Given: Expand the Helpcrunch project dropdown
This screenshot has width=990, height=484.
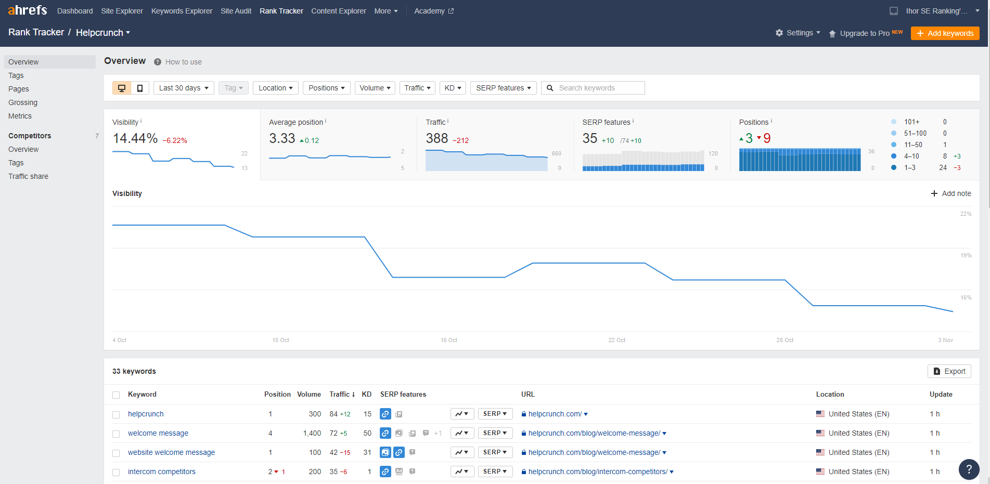Looking at the screenshot, I should (x=103, y=33).
